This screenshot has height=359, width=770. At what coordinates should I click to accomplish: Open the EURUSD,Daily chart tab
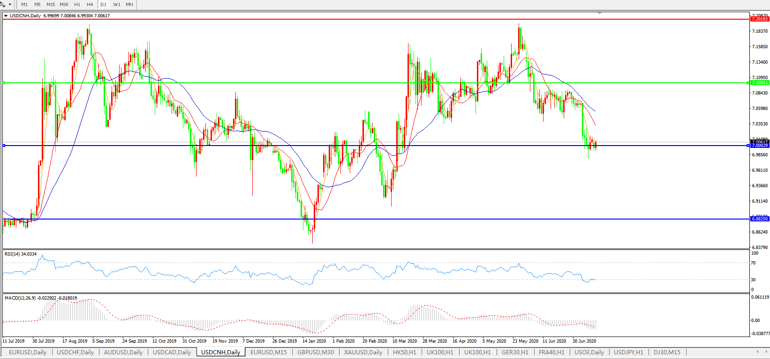(28, 352)
